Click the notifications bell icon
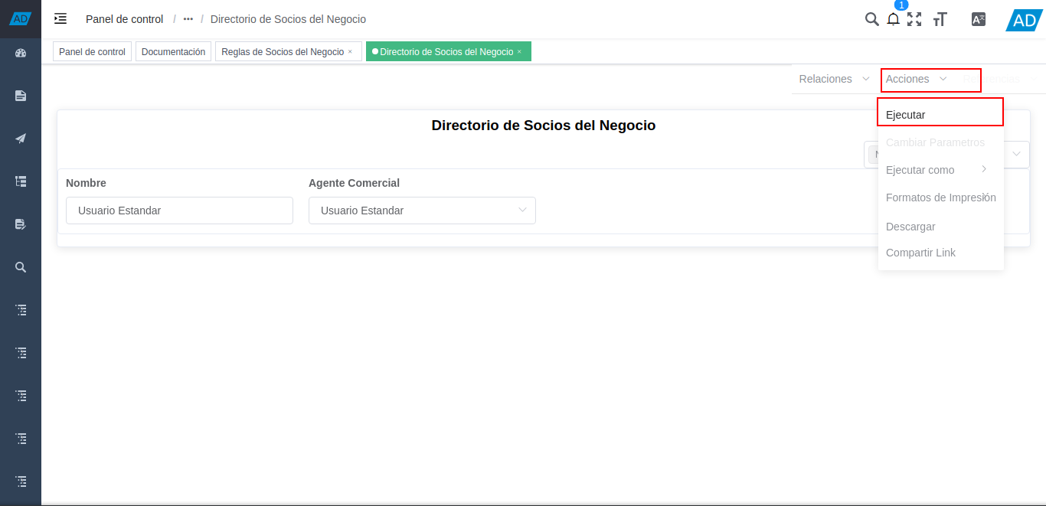Viewport: 1046px width, 506px height. pos(893,19)
